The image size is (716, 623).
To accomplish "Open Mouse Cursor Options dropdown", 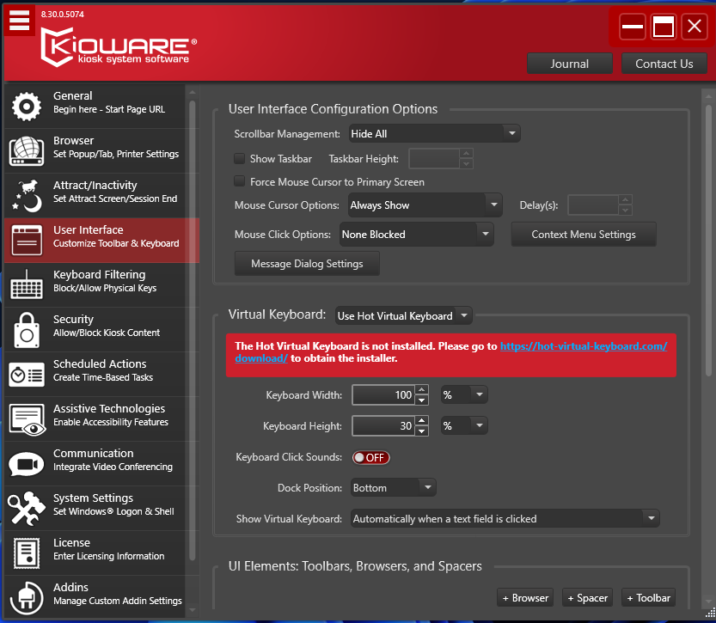I will (425, 205).
